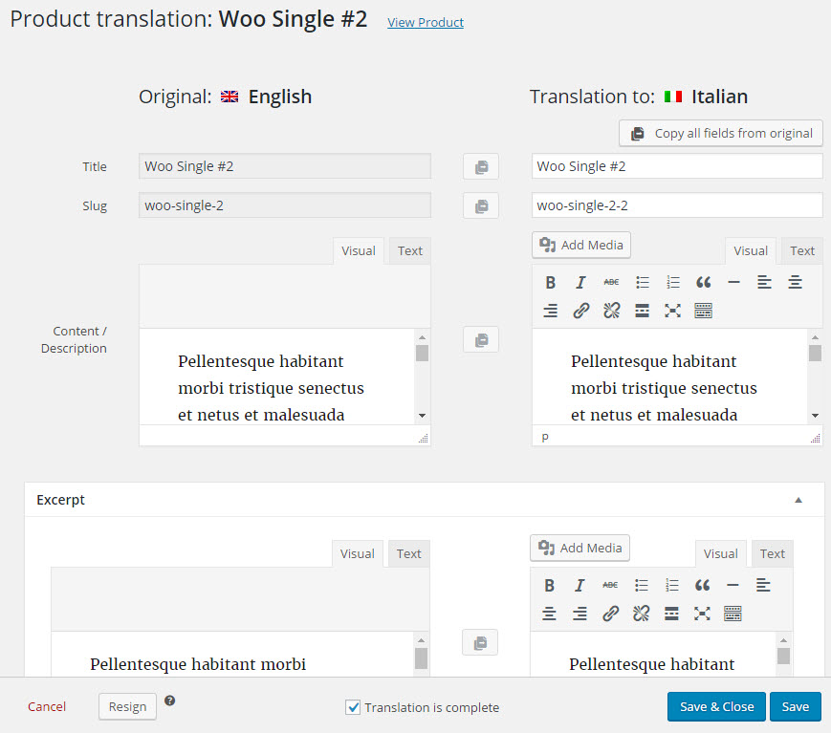Open the View Product link

coord(426,22)
